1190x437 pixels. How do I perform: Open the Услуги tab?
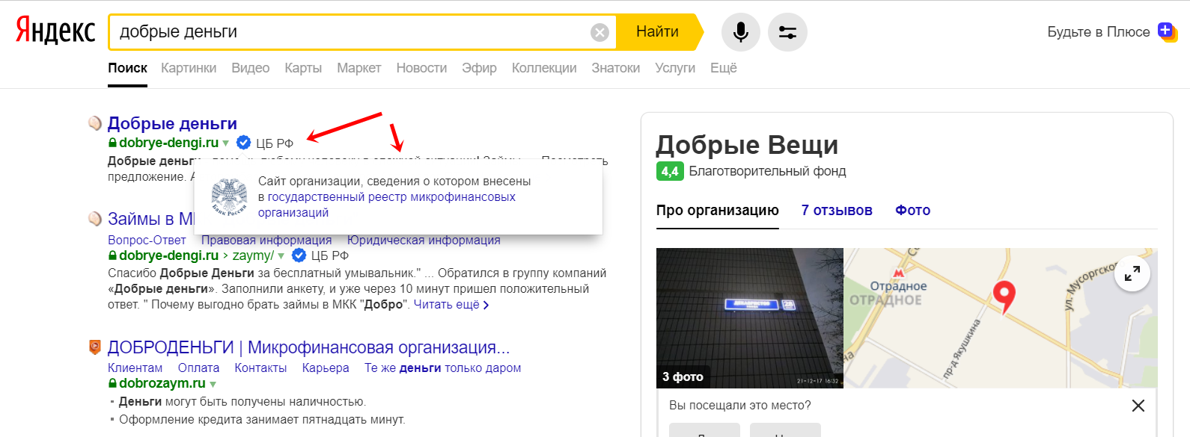pos(675,68)
